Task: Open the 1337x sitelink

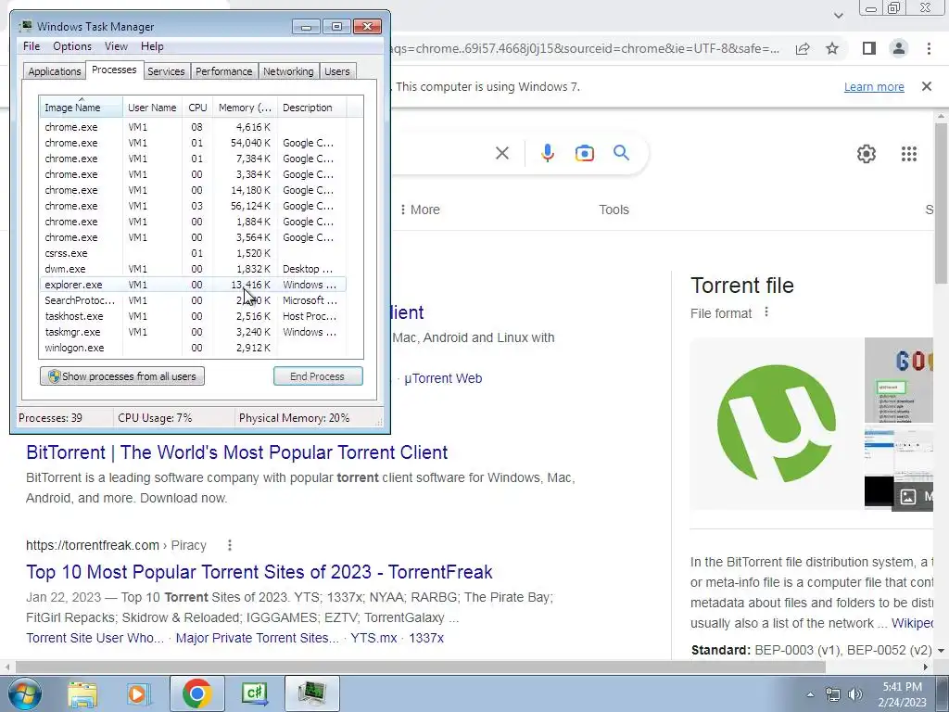Action: pyautogui.click(x=426, y=638)
